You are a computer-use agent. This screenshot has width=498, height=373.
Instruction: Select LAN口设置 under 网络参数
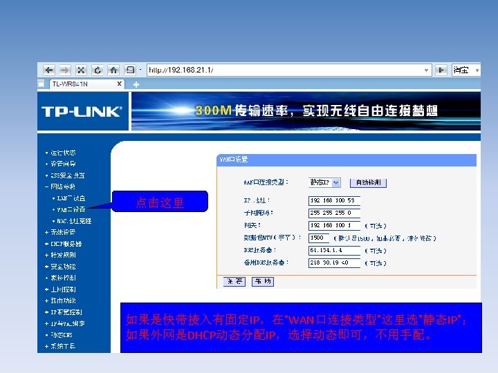pyautogui.click(x=71, y=198)
